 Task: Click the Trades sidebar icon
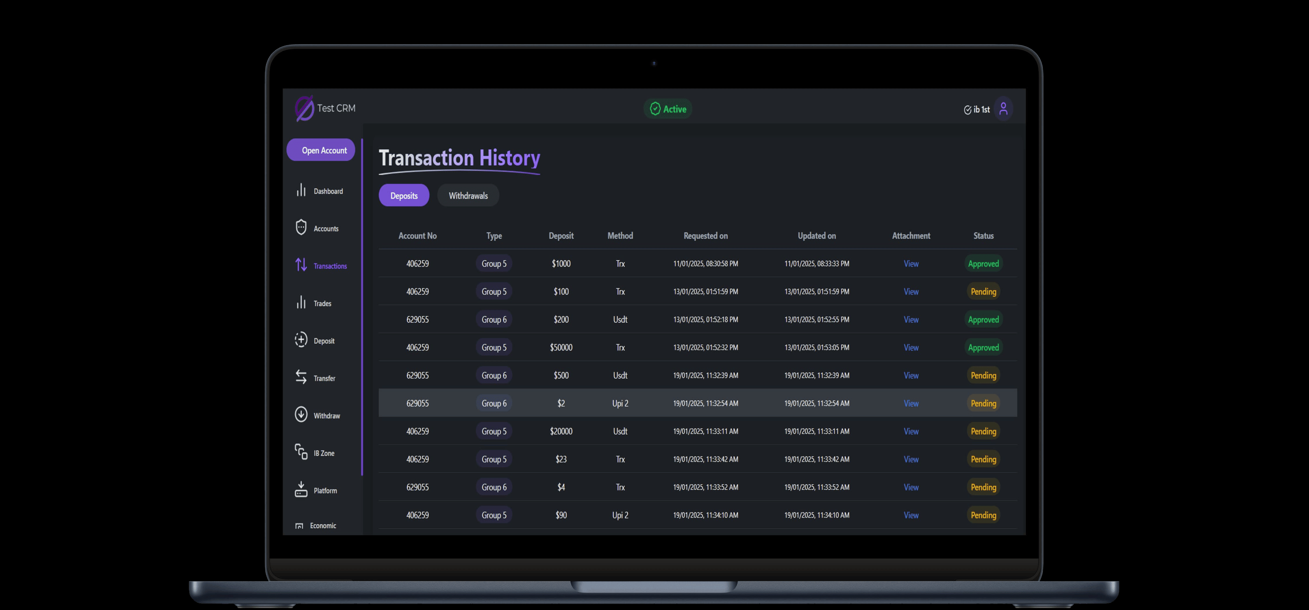pos(301,303)
